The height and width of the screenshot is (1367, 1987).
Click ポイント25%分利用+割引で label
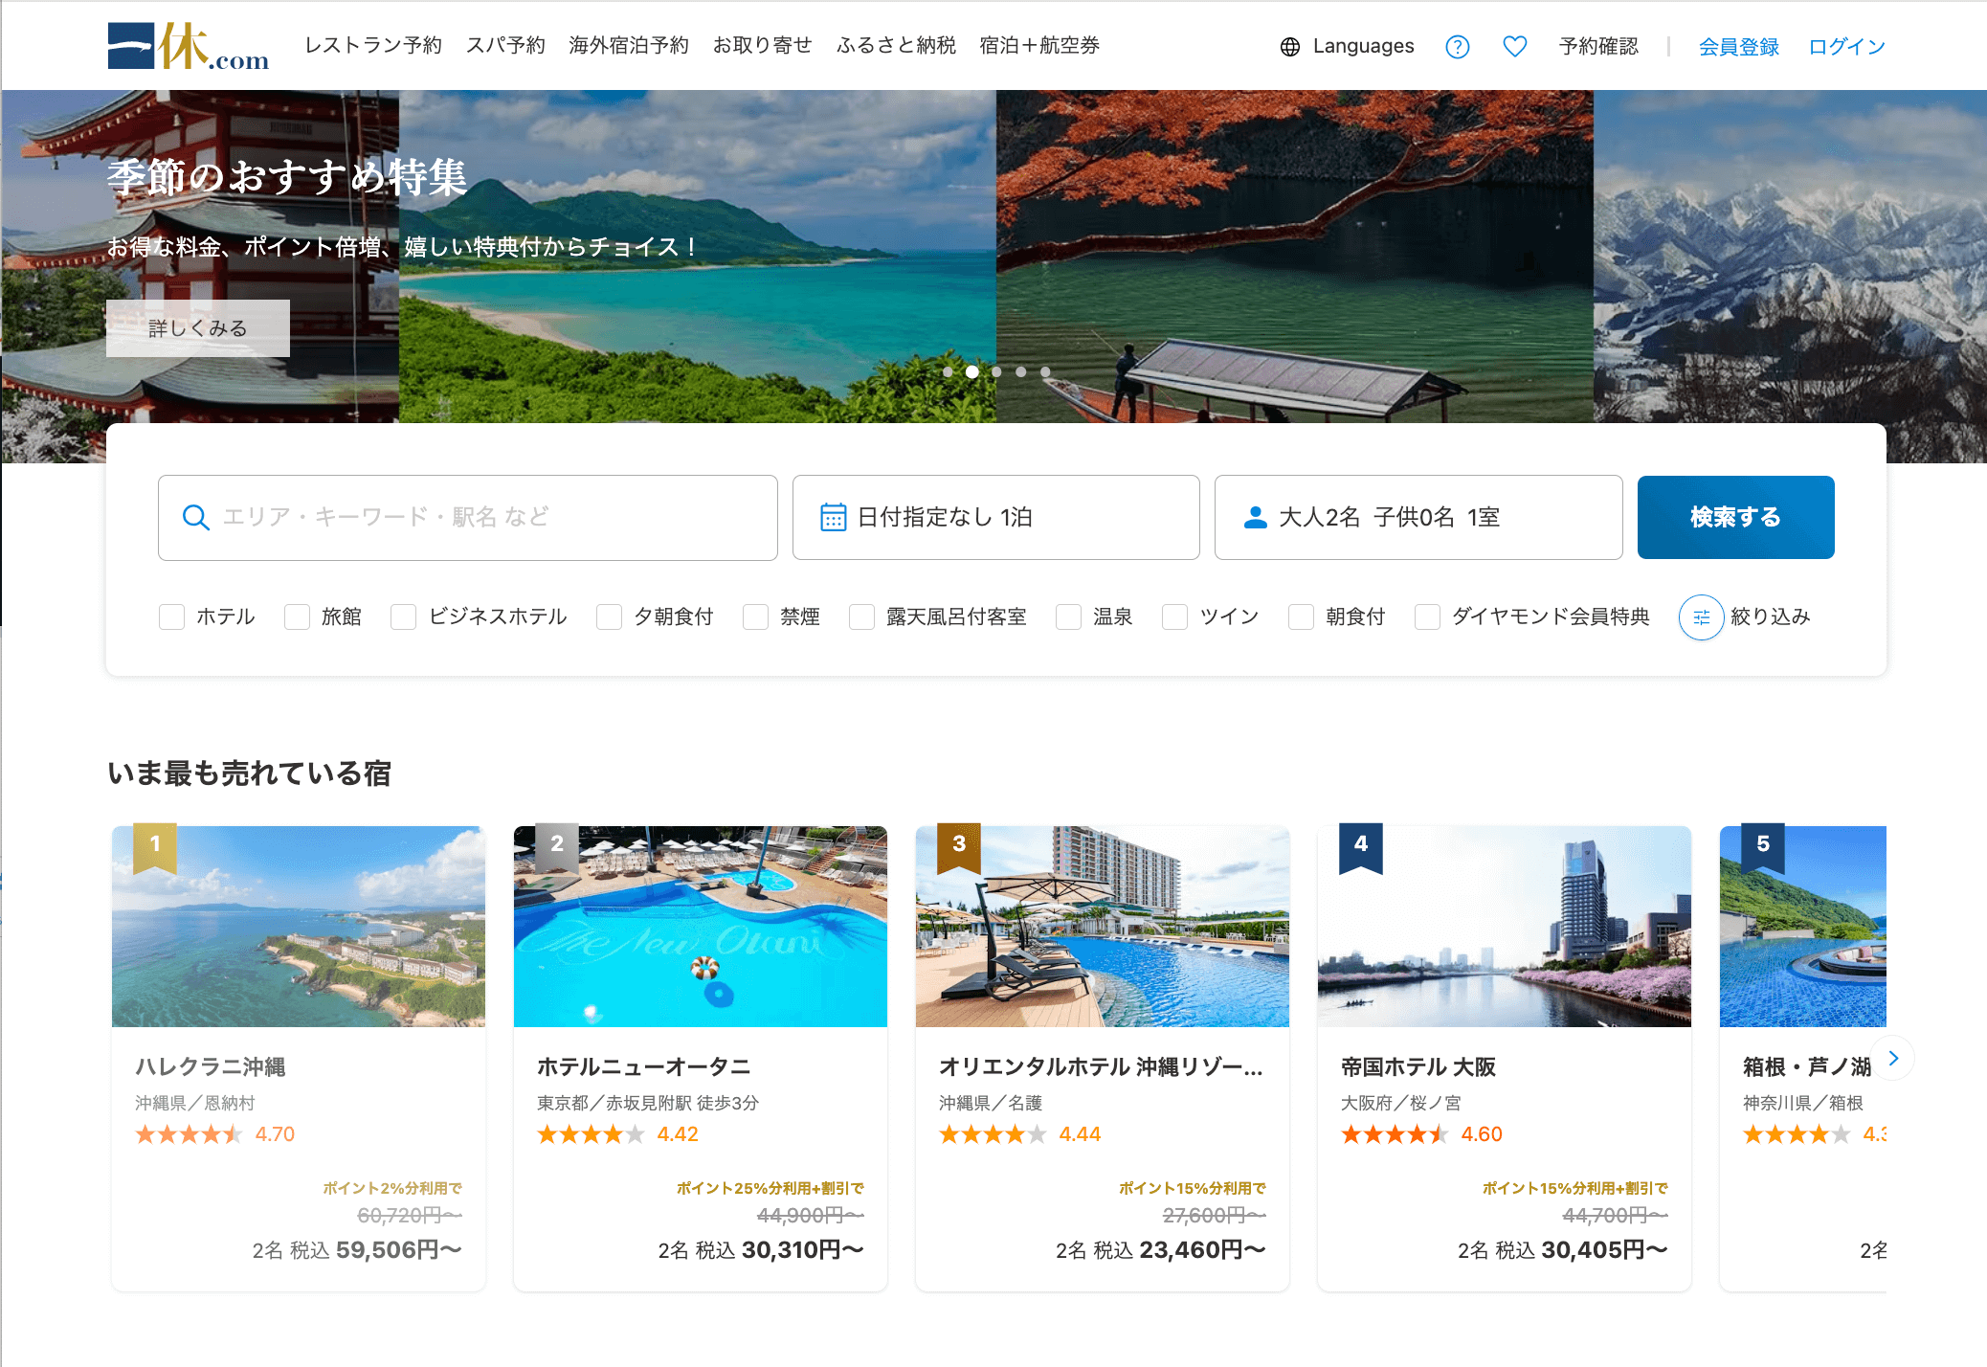[770, 1188]
